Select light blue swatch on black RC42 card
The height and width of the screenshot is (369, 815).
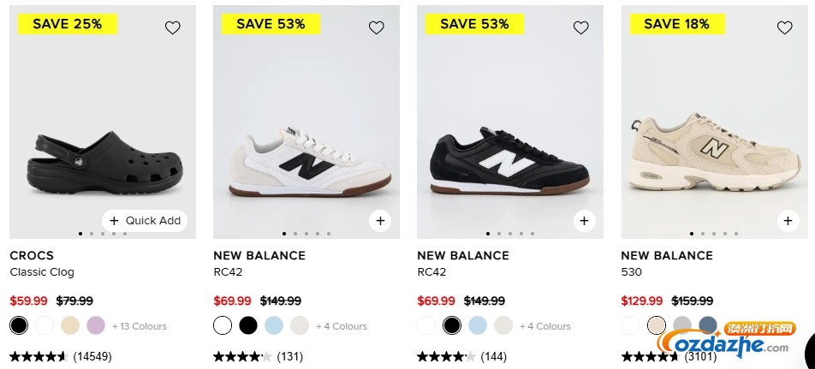[x=478, y=325]
